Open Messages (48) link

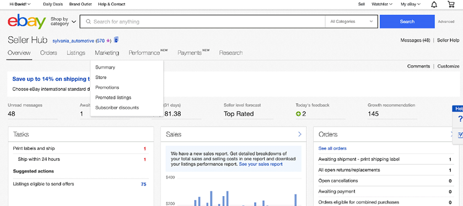pos(415,40)
